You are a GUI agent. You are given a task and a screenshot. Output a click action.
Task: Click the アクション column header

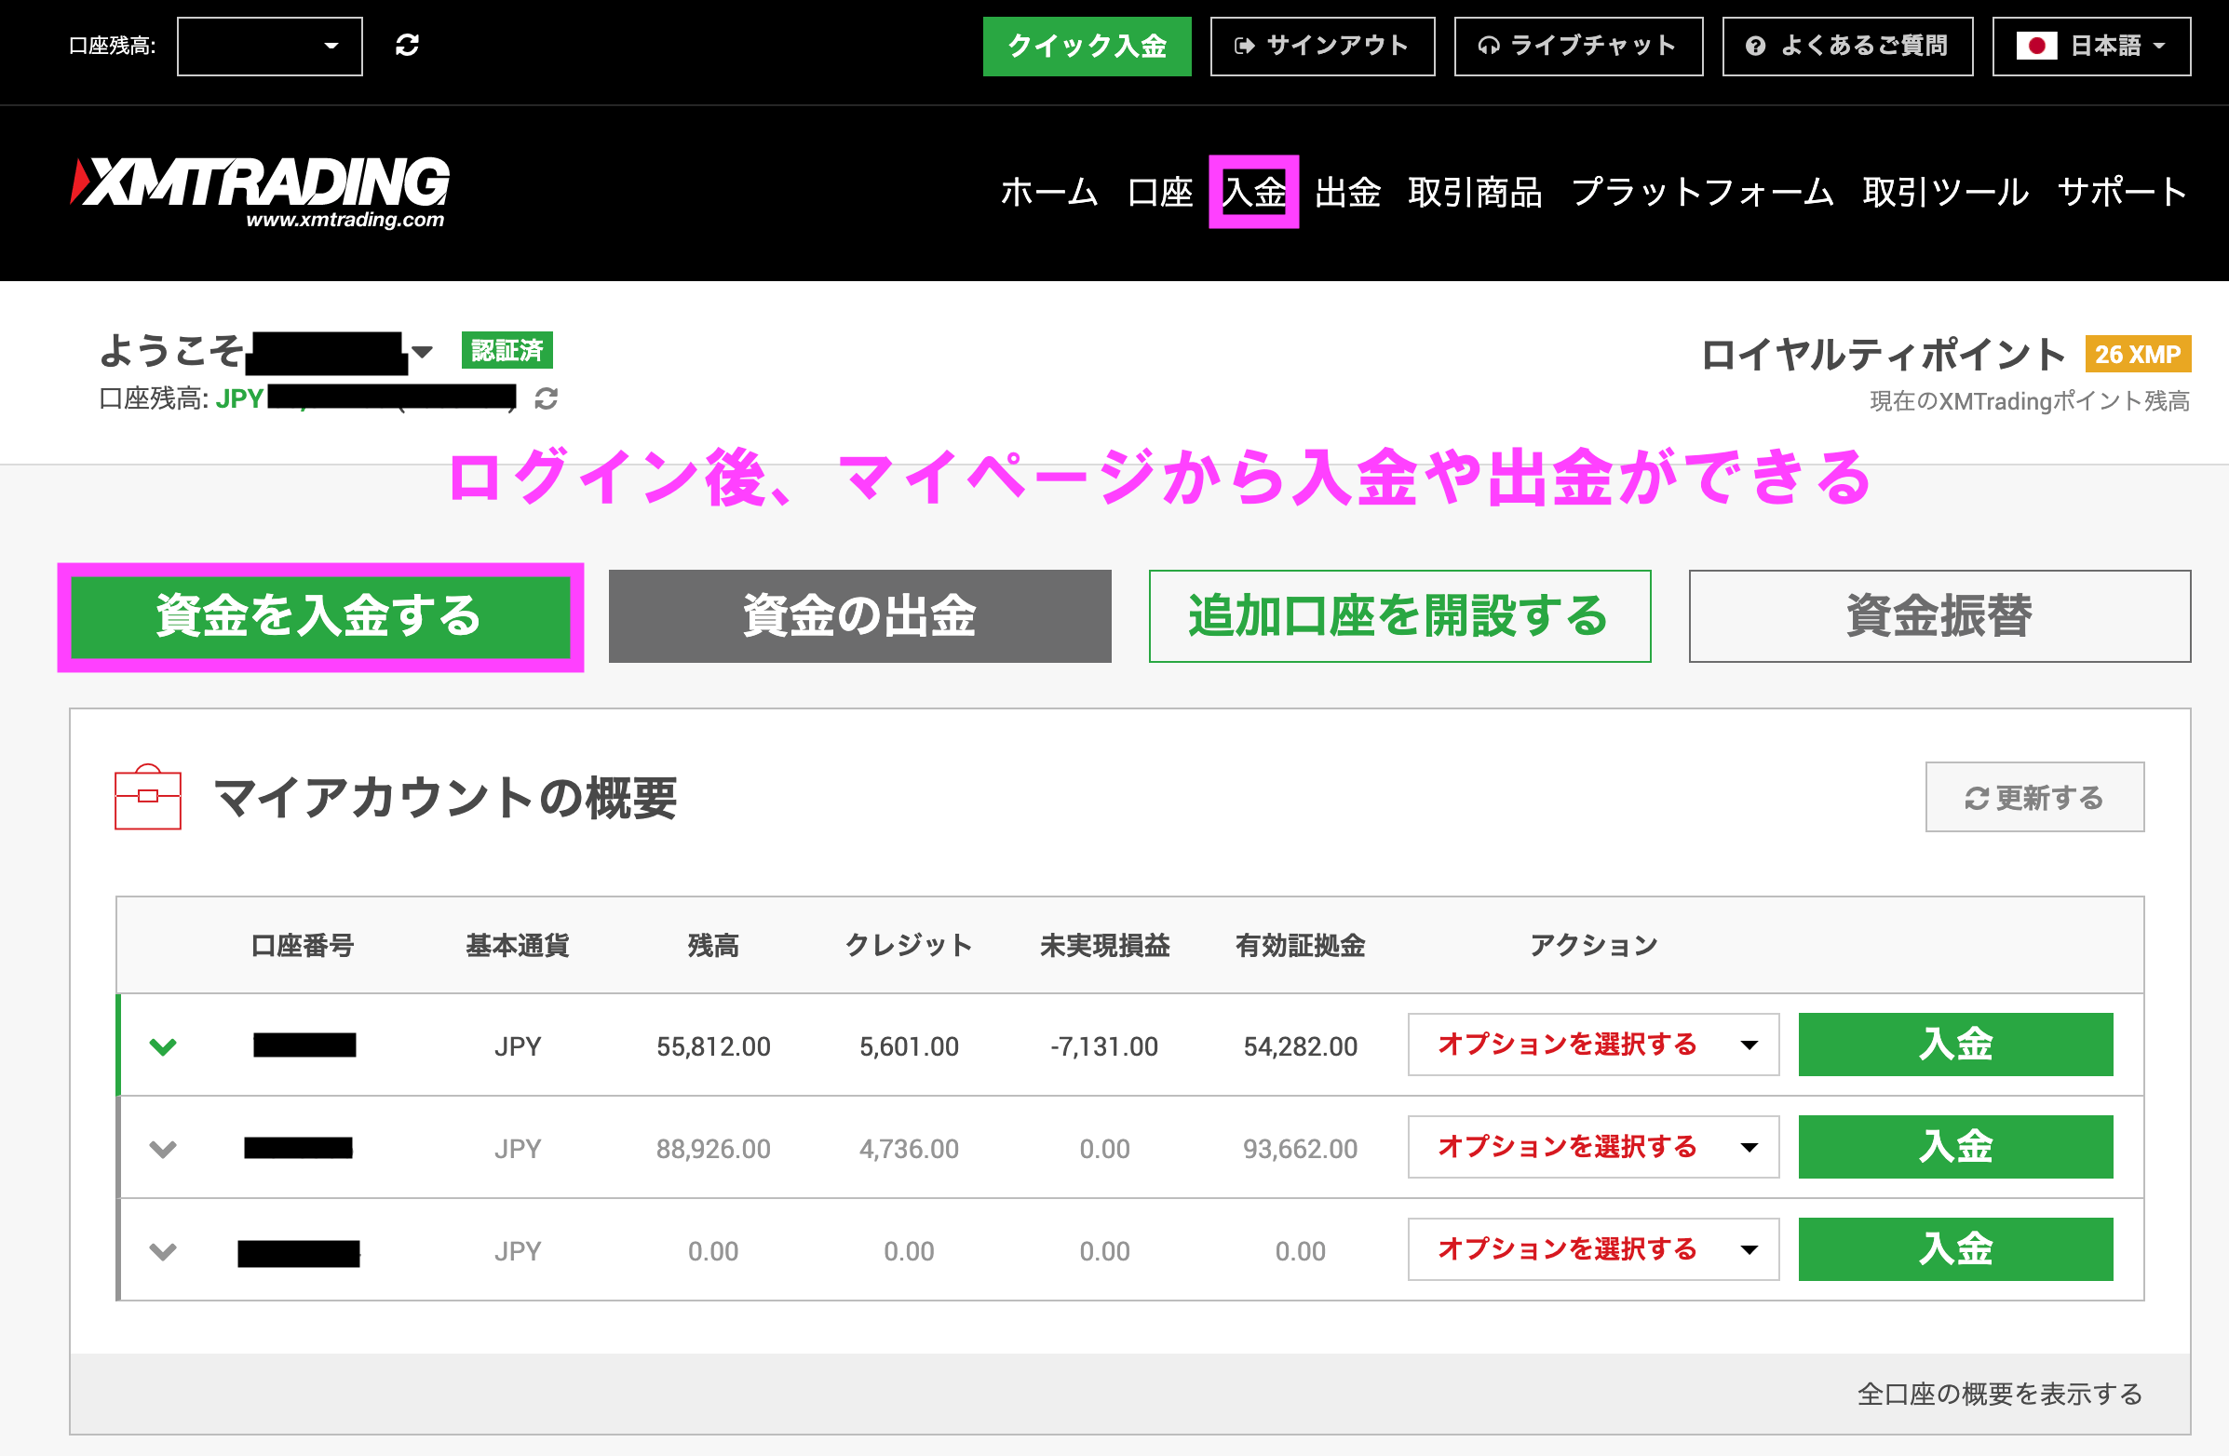1594,946
